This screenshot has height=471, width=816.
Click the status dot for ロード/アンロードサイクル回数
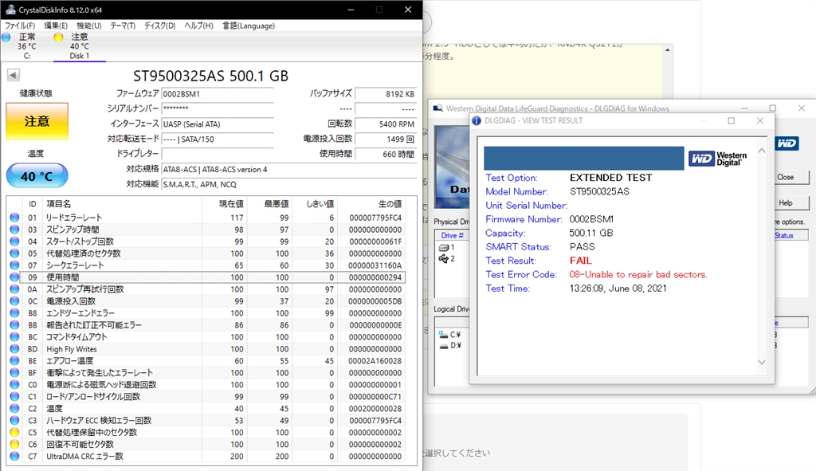14,397
